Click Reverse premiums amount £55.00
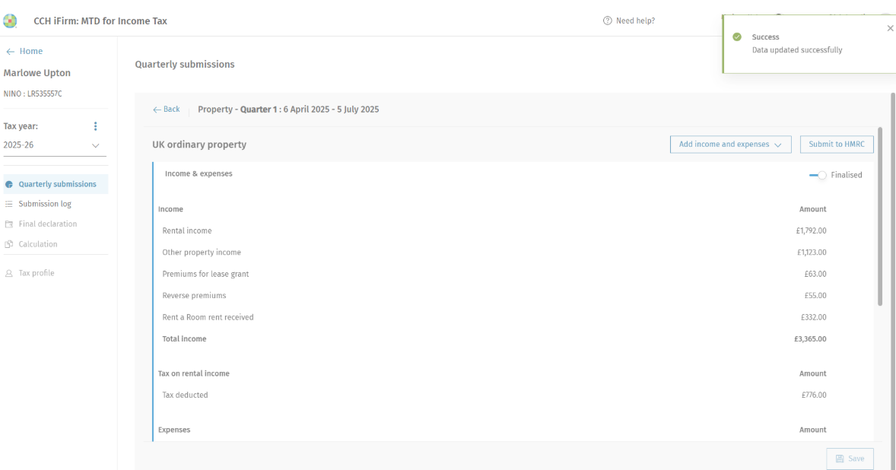This screenshot has height=470, width=896. (815, 296)
